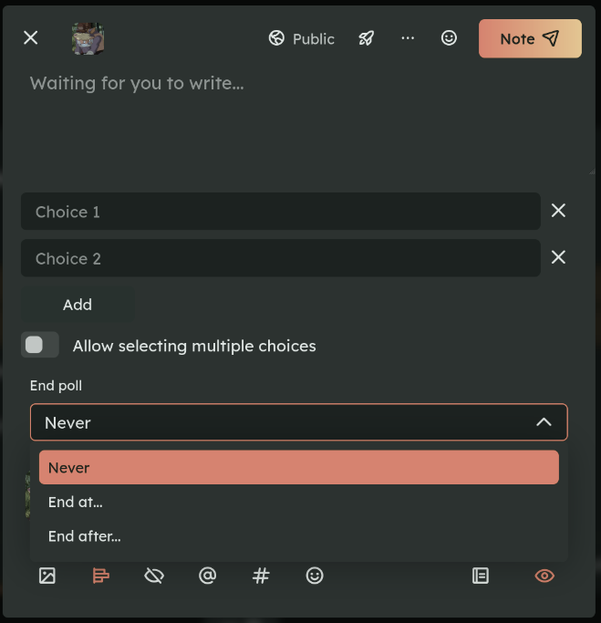The image size is (601, 623).
Task: Toggle the poll icon in bottom toolbar
Action: tap(101, 576)
